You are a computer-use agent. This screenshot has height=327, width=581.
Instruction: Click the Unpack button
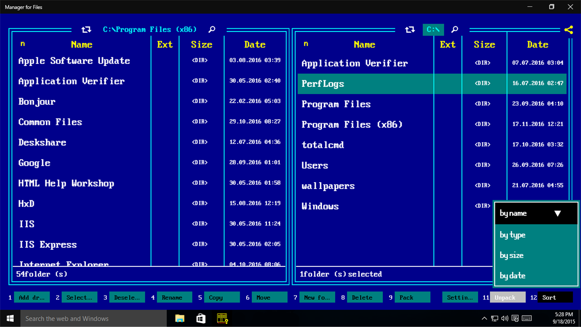pyautogui.click(x=508, y=297)
